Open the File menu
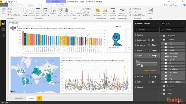This screenshot has height=104, width=186. (x=4, y=5)
